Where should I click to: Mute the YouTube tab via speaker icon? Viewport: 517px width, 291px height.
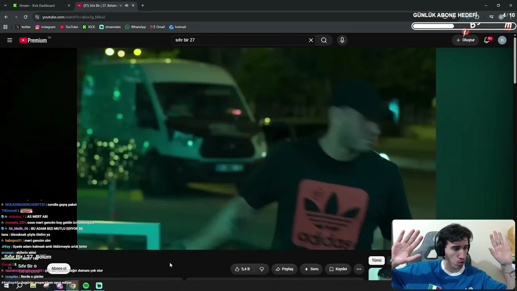(126, 6)
